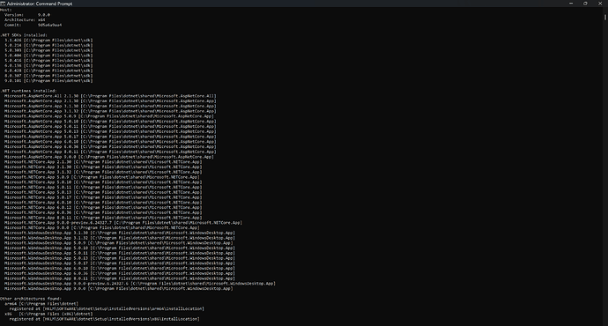Viewport: 608px width, 326px height.
Task: Click the Microsoft.WindowsDesktop.App 3.1.30 row
Action: 120,233
